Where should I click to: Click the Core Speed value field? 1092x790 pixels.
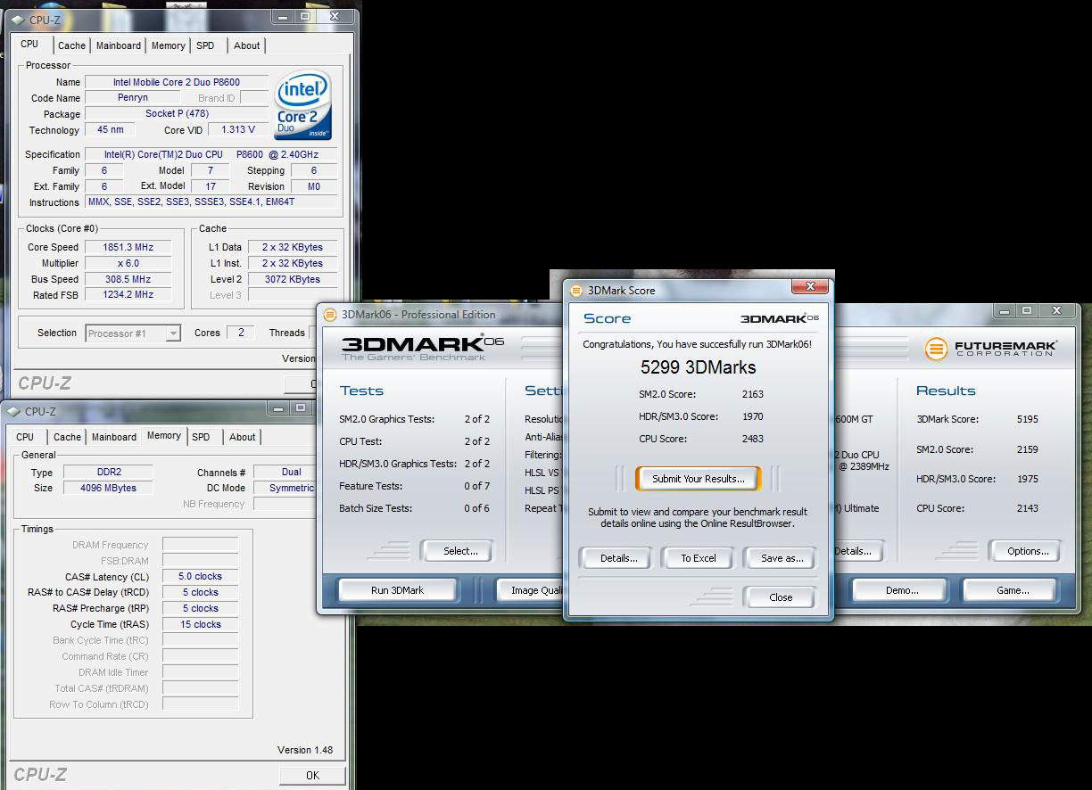pyautogui.click(x=128, y=247)
